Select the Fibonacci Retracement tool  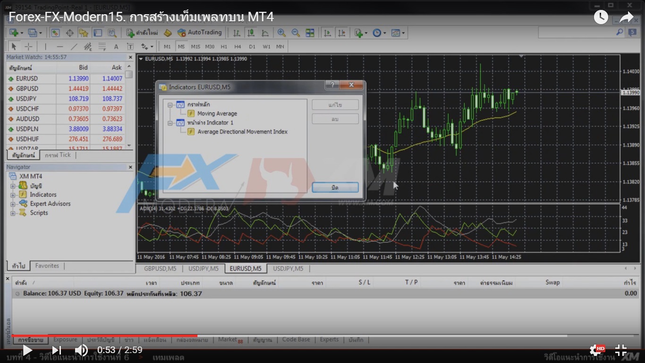pos(102,46)
